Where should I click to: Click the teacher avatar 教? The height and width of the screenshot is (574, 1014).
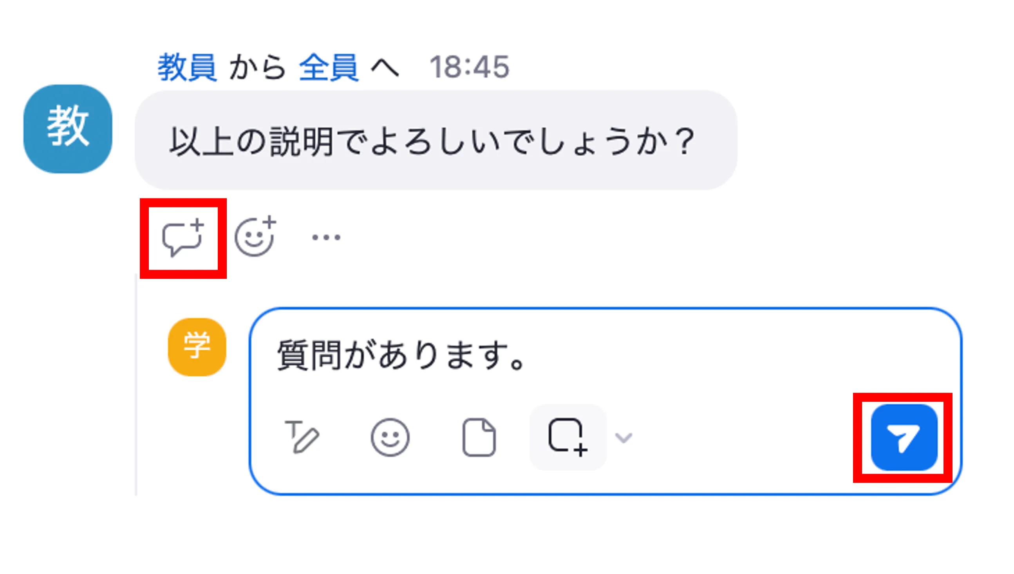[68, 129]
